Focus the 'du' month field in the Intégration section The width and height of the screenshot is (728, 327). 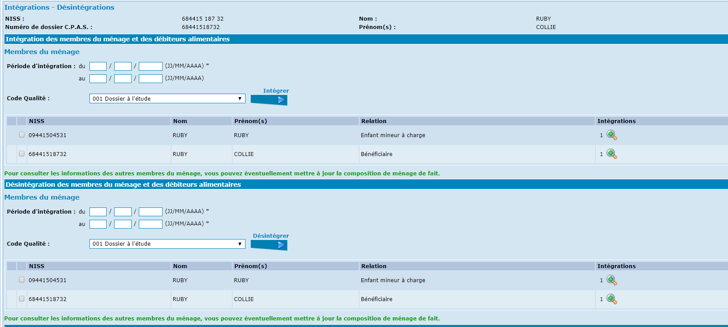[123, 66]
